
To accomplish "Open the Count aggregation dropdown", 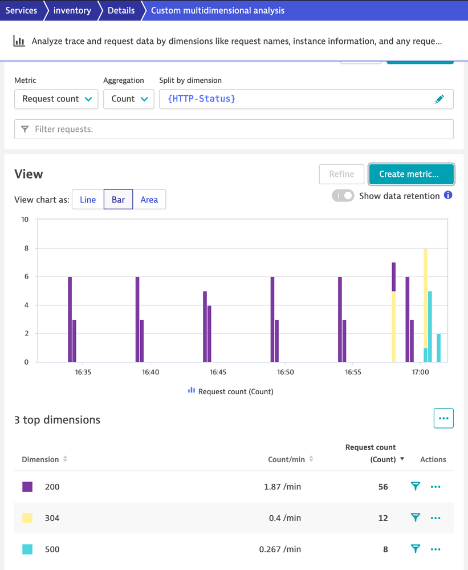I will (129, 99).
